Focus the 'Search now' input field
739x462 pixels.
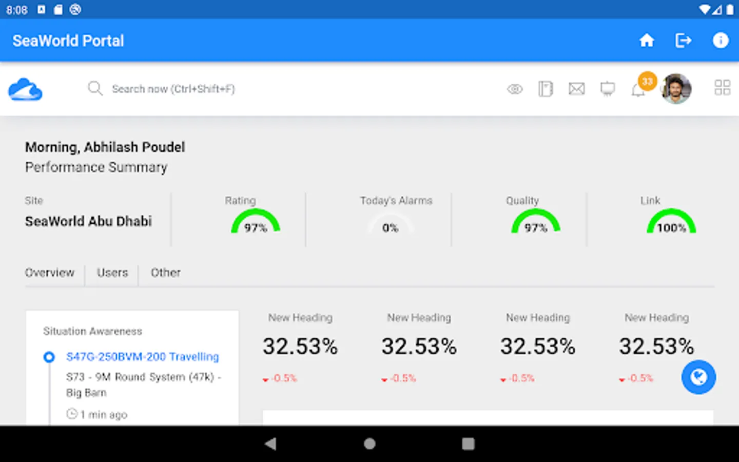[x=173, y=89]
